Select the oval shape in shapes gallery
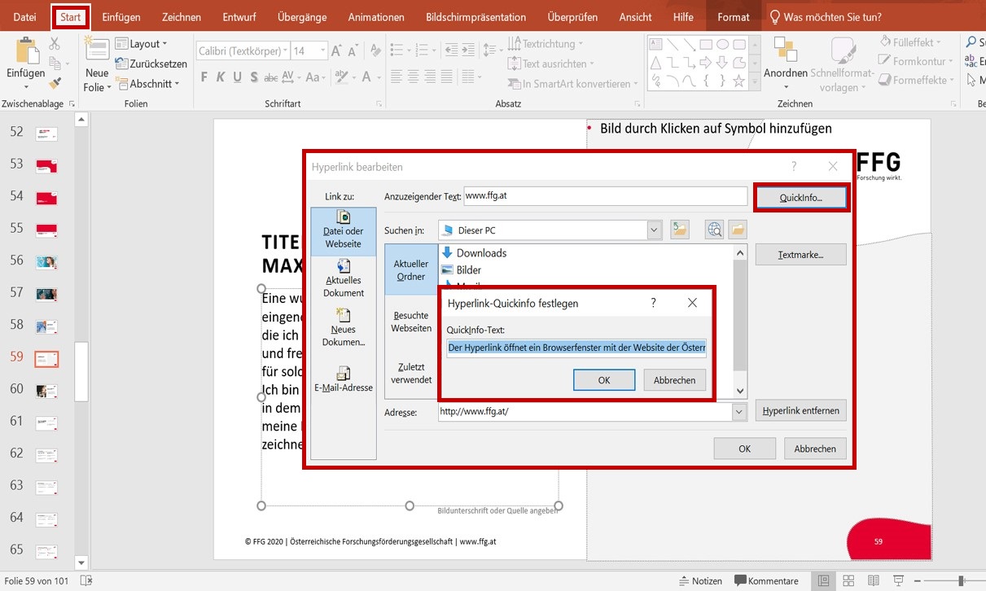Image resolution: width=986 pixels, height=591 pixels. click(x=722, y=45)
